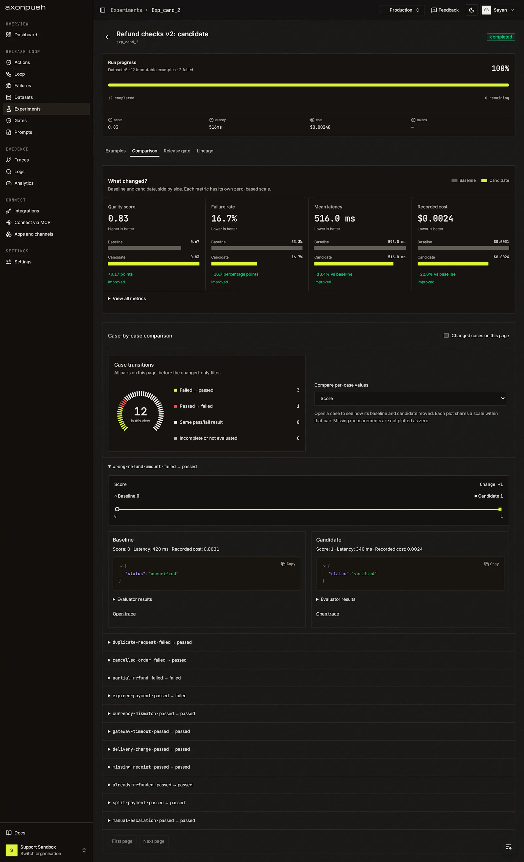The height and width of the screenshot is (862, 524).
Task: Go back using the arrow beside the title
Action: (x=108, y=37)
